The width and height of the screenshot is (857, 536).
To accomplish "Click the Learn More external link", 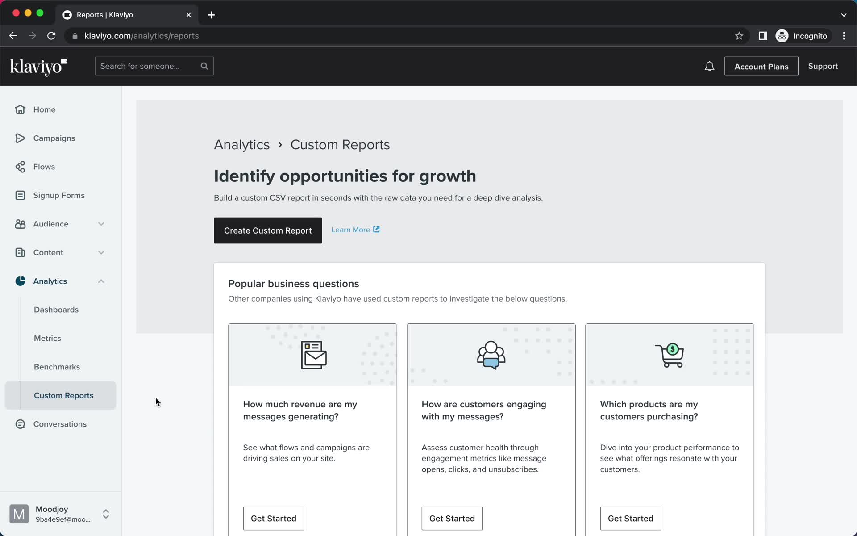I will pyautogui.click(x=355, y=230).
